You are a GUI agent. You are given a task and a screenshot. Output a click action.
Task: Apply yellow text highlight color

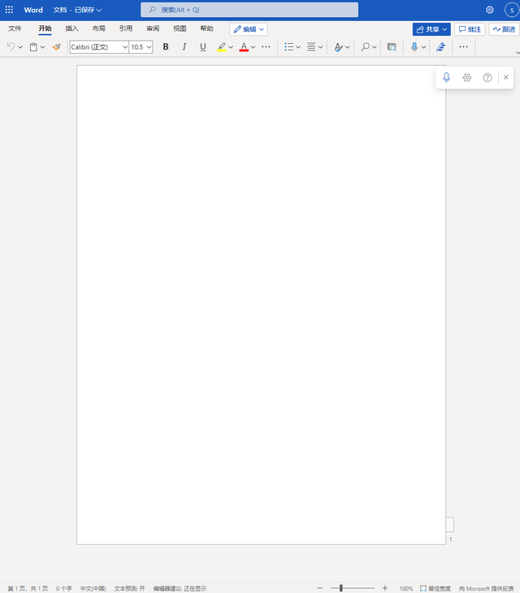click(222, 47)
